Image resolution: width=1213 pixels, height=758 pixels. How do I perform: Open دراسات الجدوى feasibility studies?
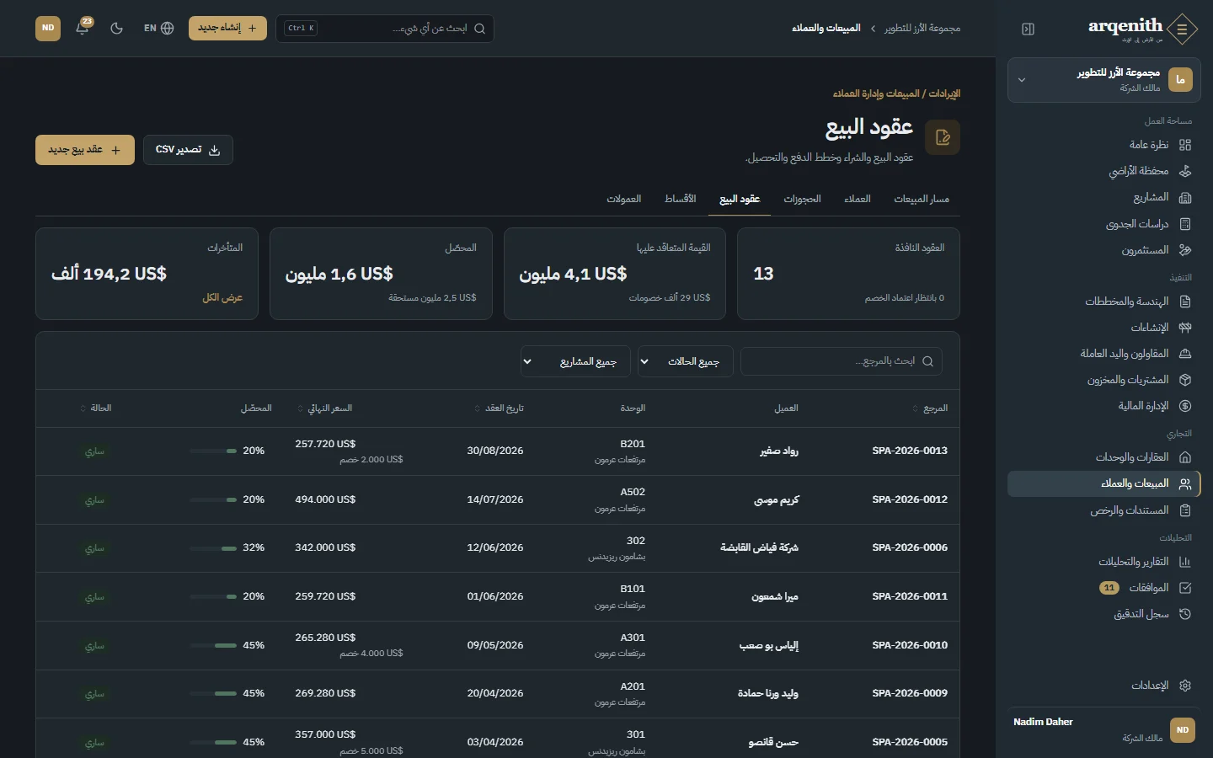pyautogui.click(x=1103, y=224)
